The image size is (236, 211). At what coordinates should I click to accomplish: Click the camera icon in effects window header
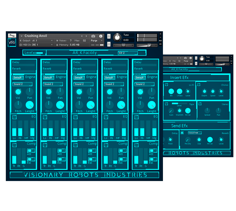click(x=186, y=58)
